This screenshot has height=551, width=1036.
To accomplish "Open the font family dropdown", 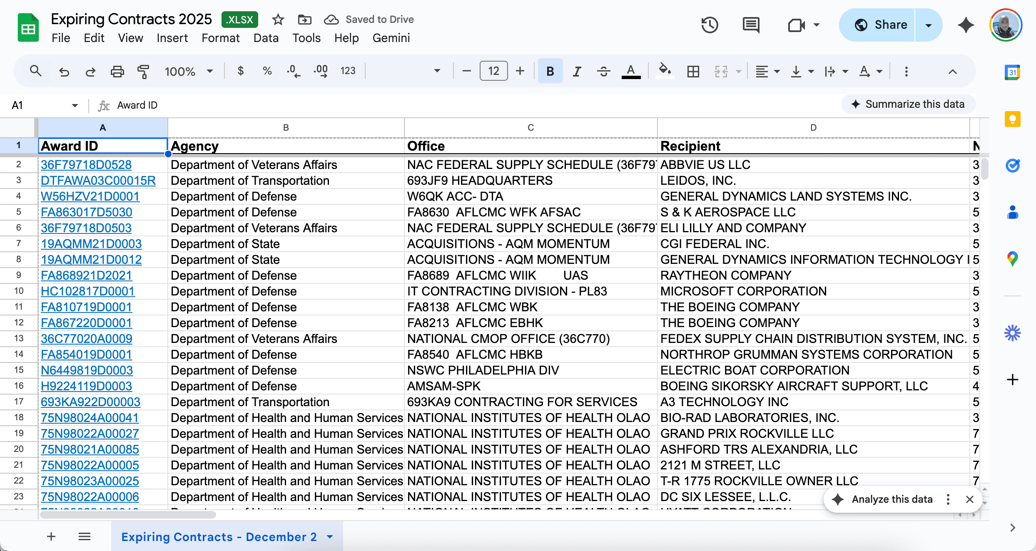I will click(436, 71).
